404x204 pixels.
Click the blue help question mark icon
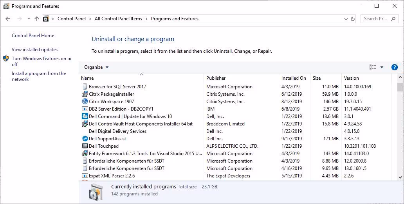coord(395,67)
